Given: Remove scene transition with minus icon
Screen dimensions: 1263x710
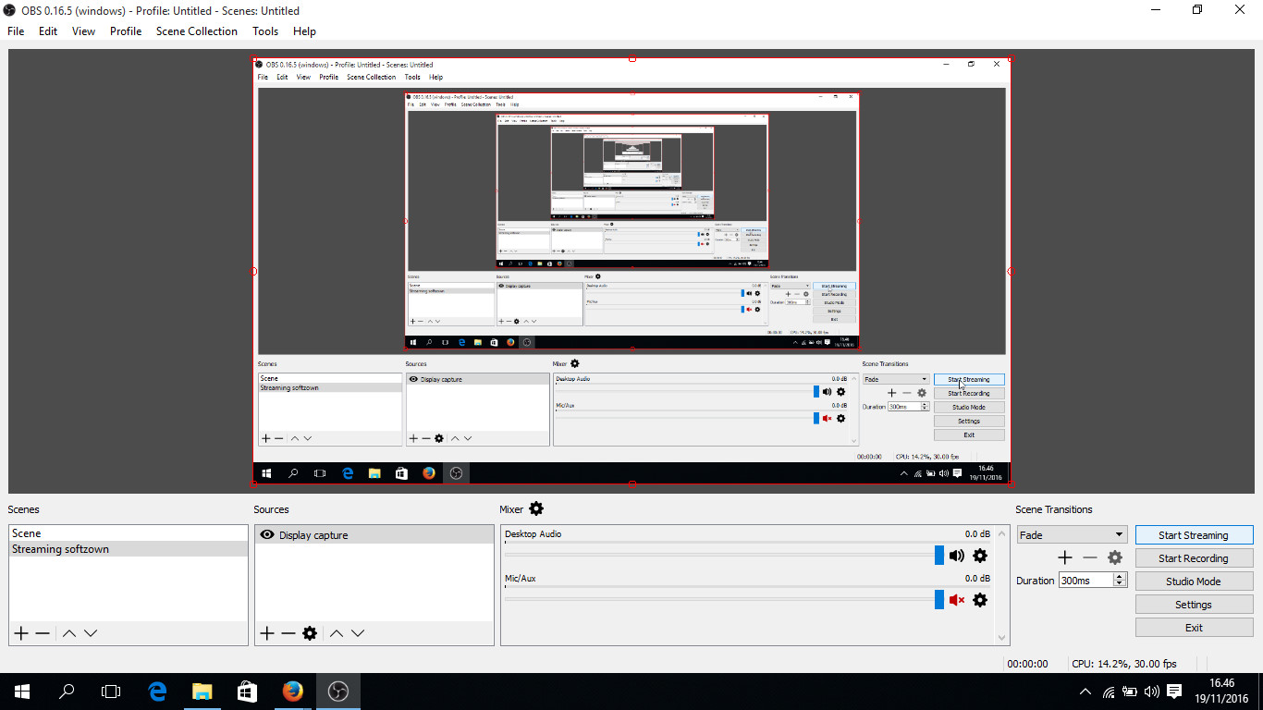Looking at the screenshot, I should tap(1090, 557).
